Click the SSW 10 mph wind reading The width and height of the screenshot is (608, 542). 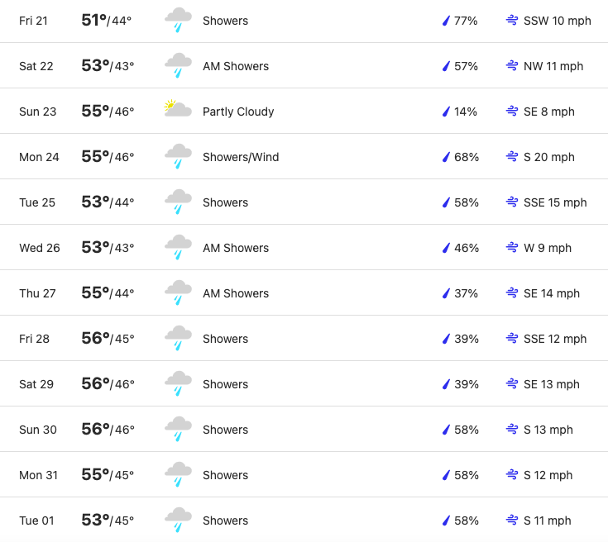(x=558, y=21)
